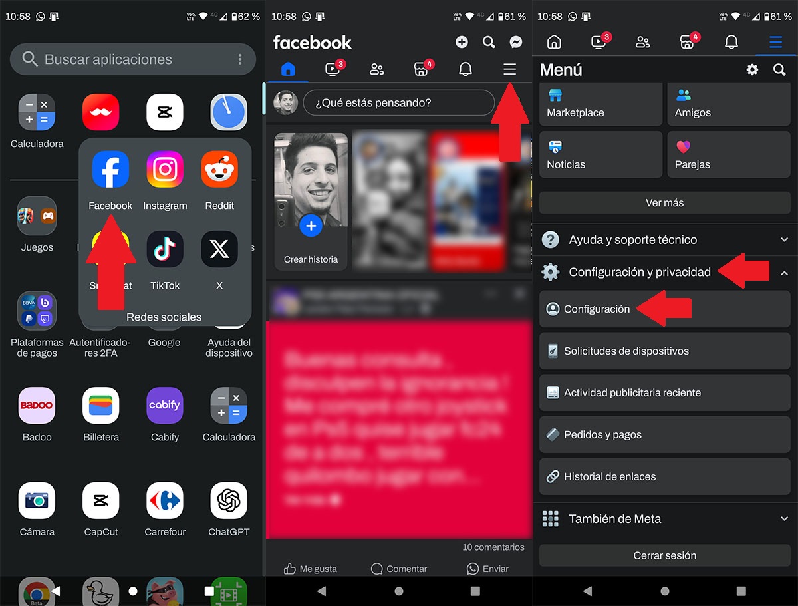The image size is (798, 606).
Task: Tap Me gusta on the feed post
Action: (x=311, y=569)
